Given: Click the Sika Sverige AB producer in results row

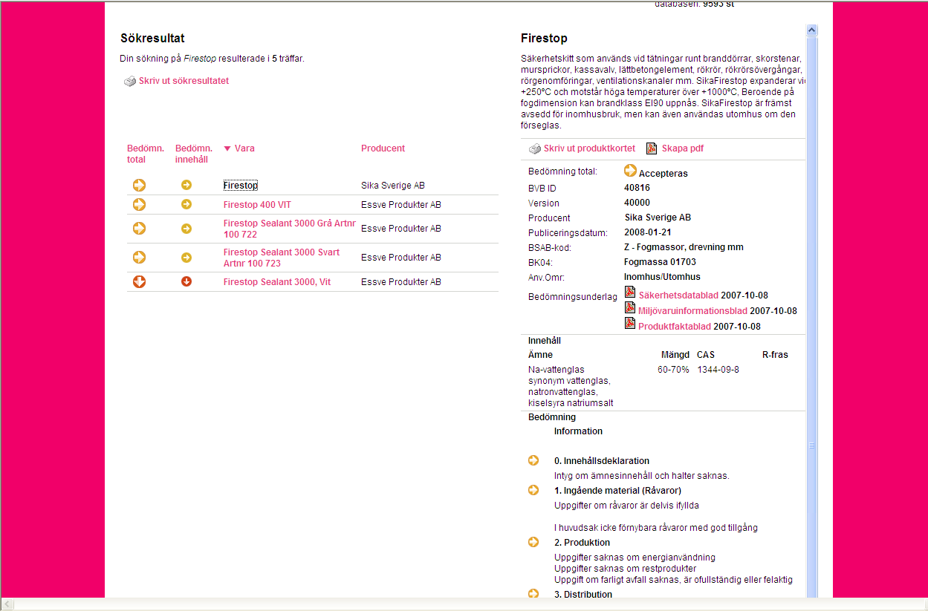Looking at the screenshot, I should click(393, 186).
